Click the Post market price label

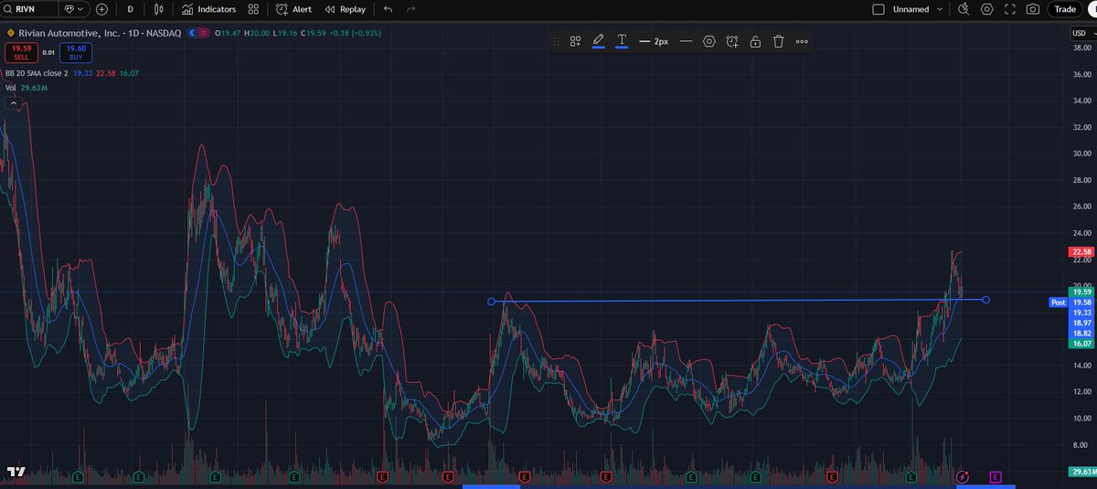(1058, 302)
